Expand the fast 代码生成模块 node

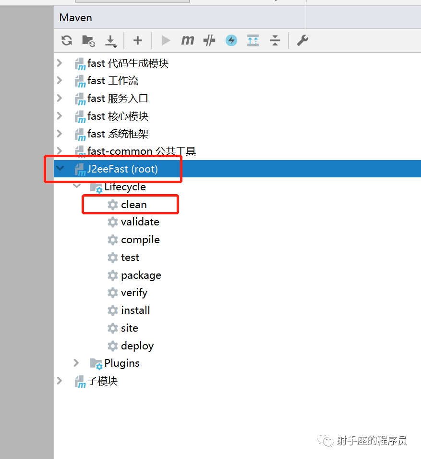pos(60,63)
